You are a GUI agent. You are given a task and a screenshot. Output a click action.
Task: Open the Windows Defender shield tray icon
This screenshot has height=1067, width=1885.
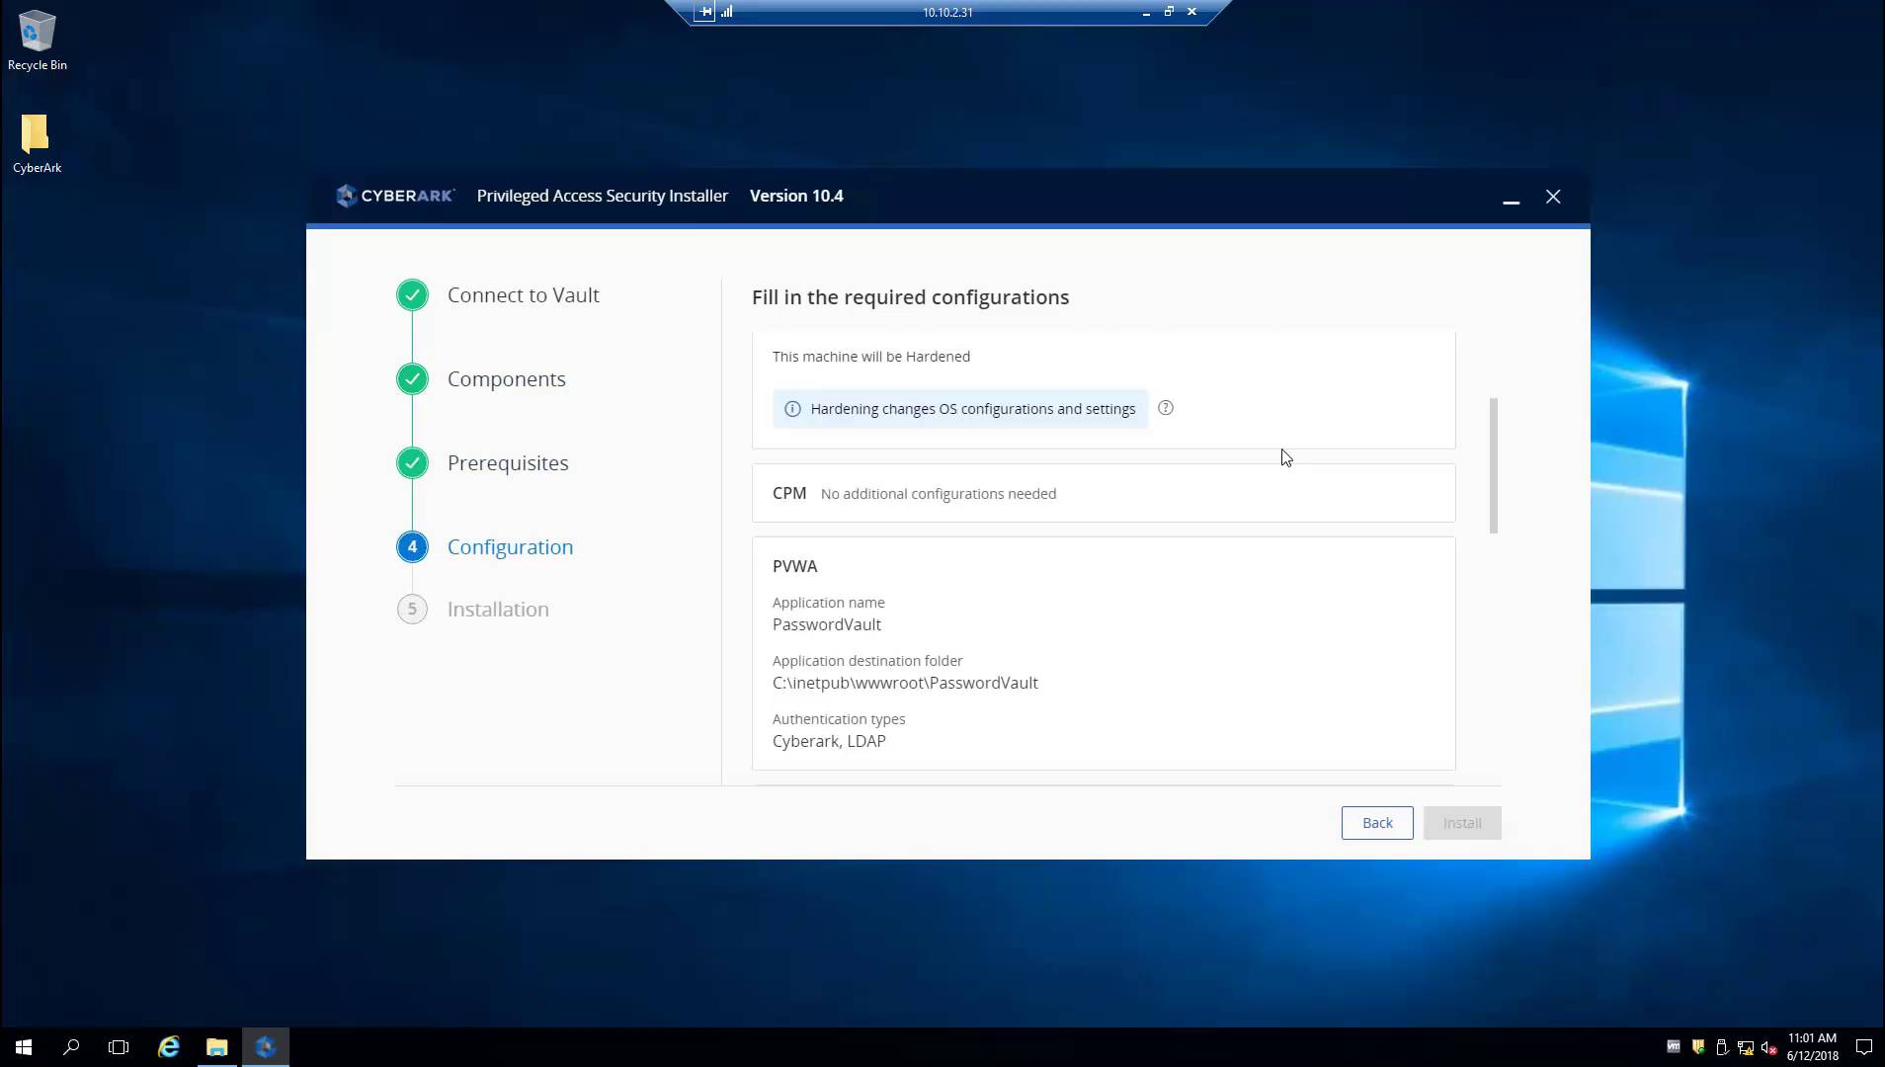pyautogui.click(x=1698, y=1047)
